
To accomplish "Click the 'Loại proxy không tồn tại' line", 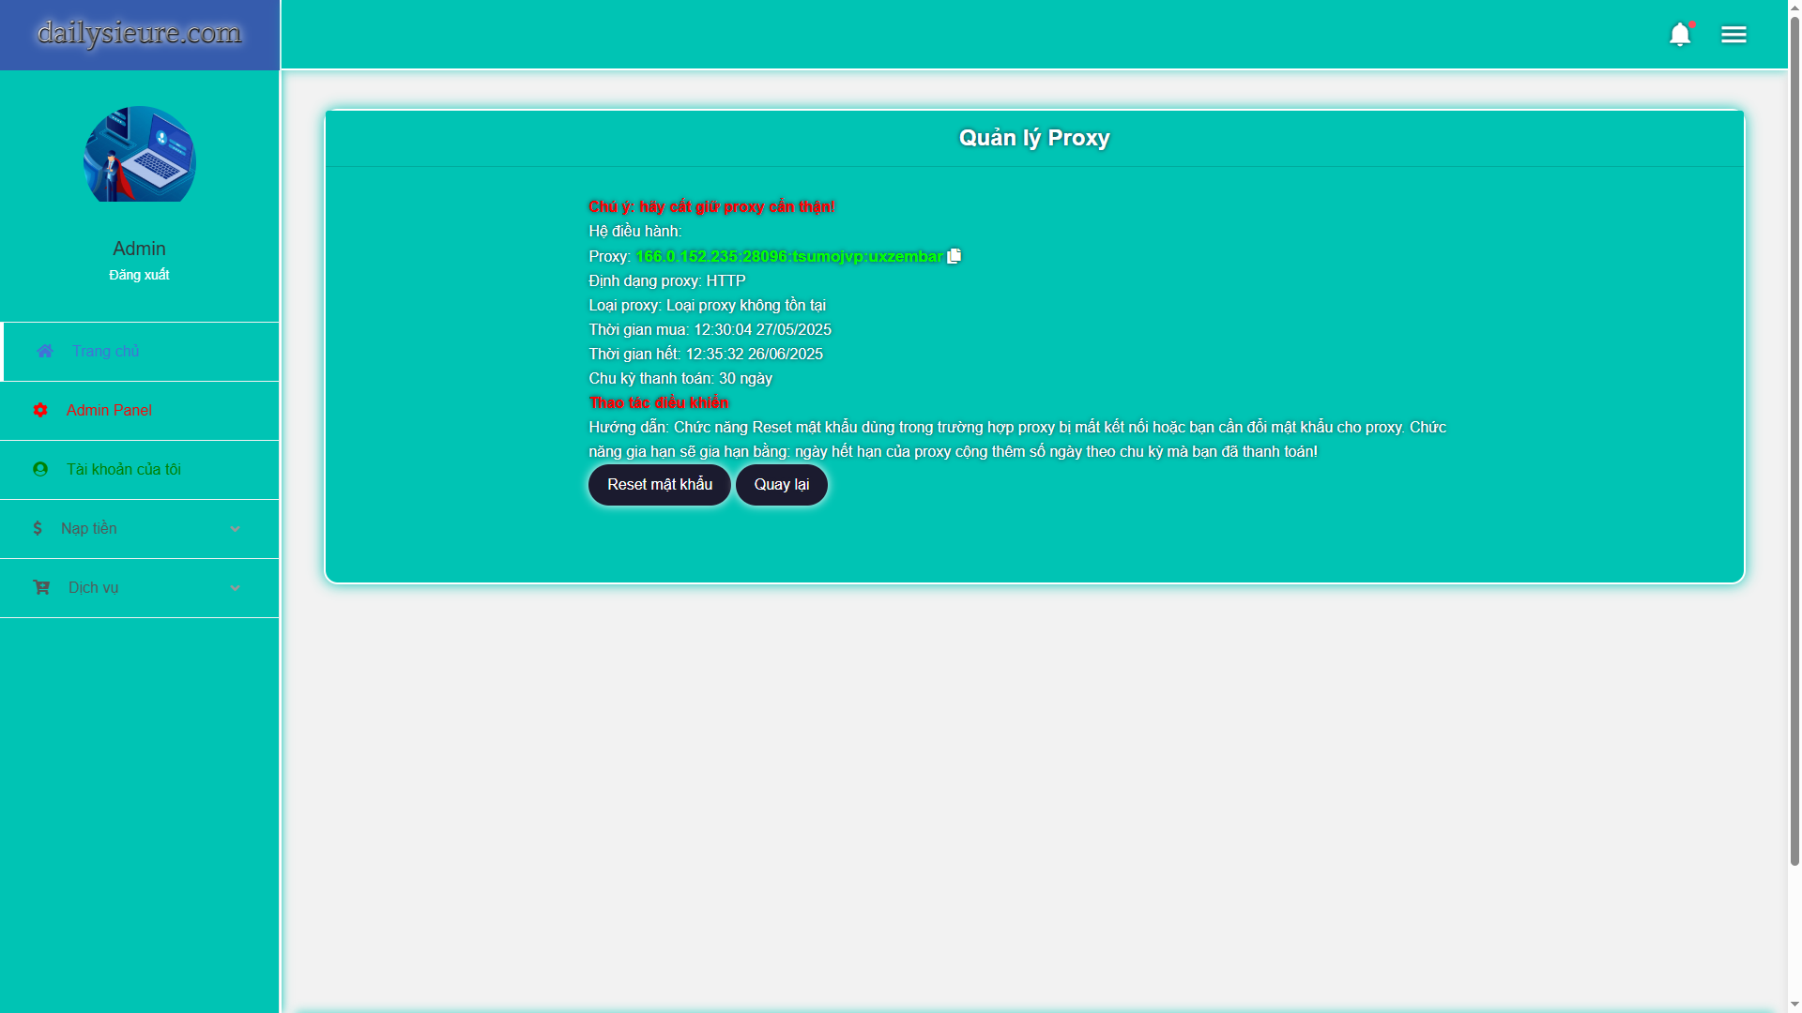I will (707, 305).
